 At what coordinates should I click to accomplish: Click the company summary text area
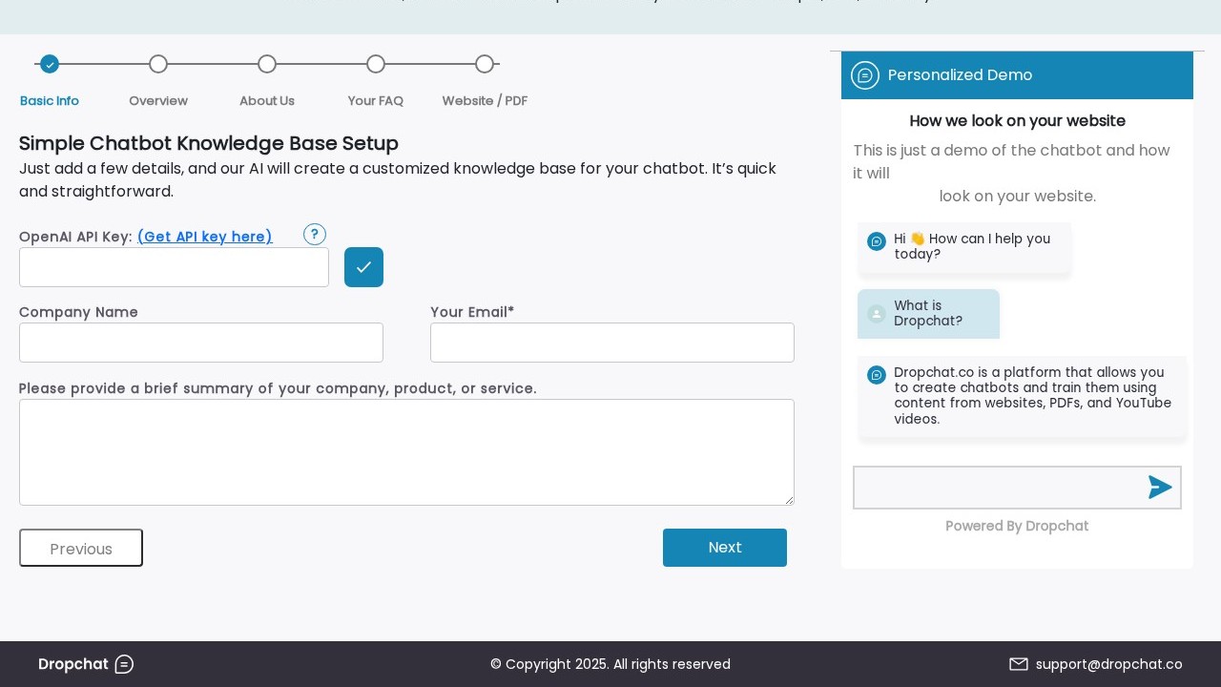click(x=406, y=452)
